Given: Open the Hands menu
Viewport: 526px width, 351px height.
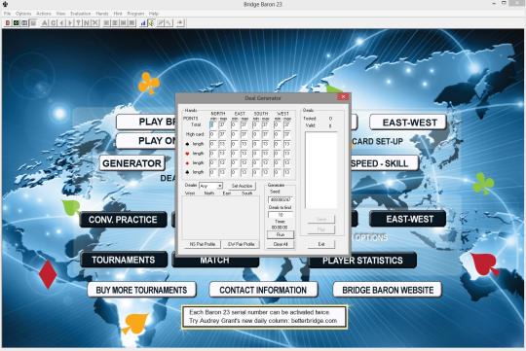Looking at the screenshot, I should 102,14.
